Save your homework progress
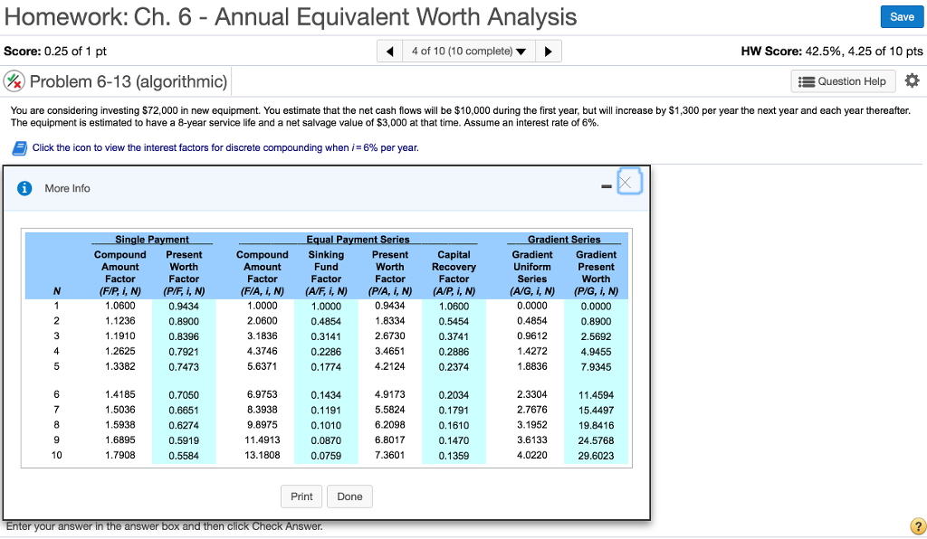 tap(902, 16)
